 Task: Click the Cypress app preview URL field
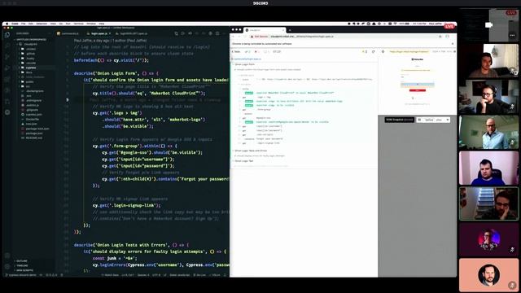coord(409,52)
